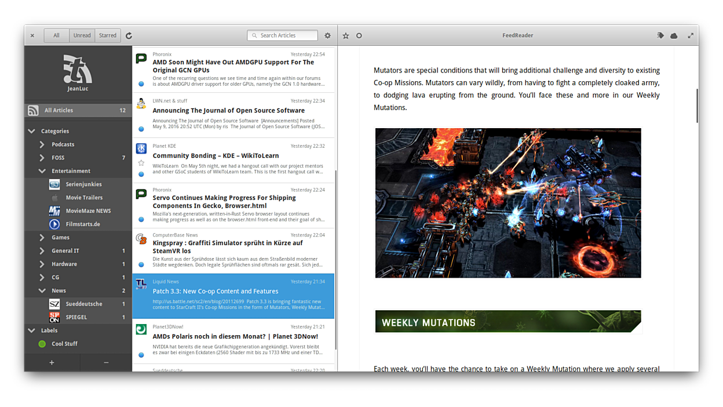Enter fullscreen with the expand arrows icon

click(x=691, y=35)
